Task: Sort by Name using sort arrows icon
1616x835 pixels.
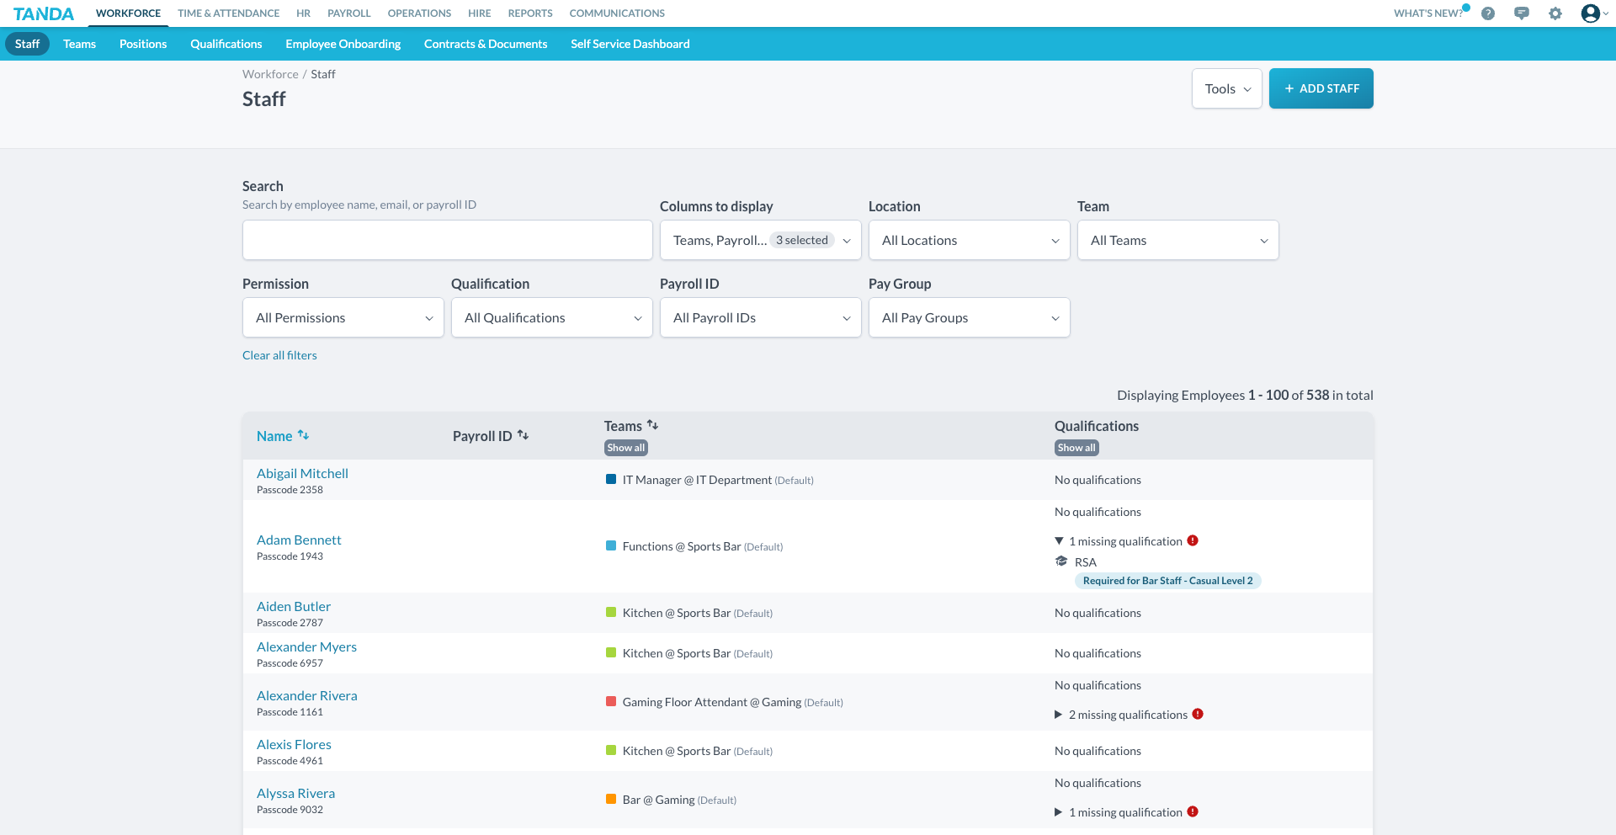Action: [x=303, y=435]
